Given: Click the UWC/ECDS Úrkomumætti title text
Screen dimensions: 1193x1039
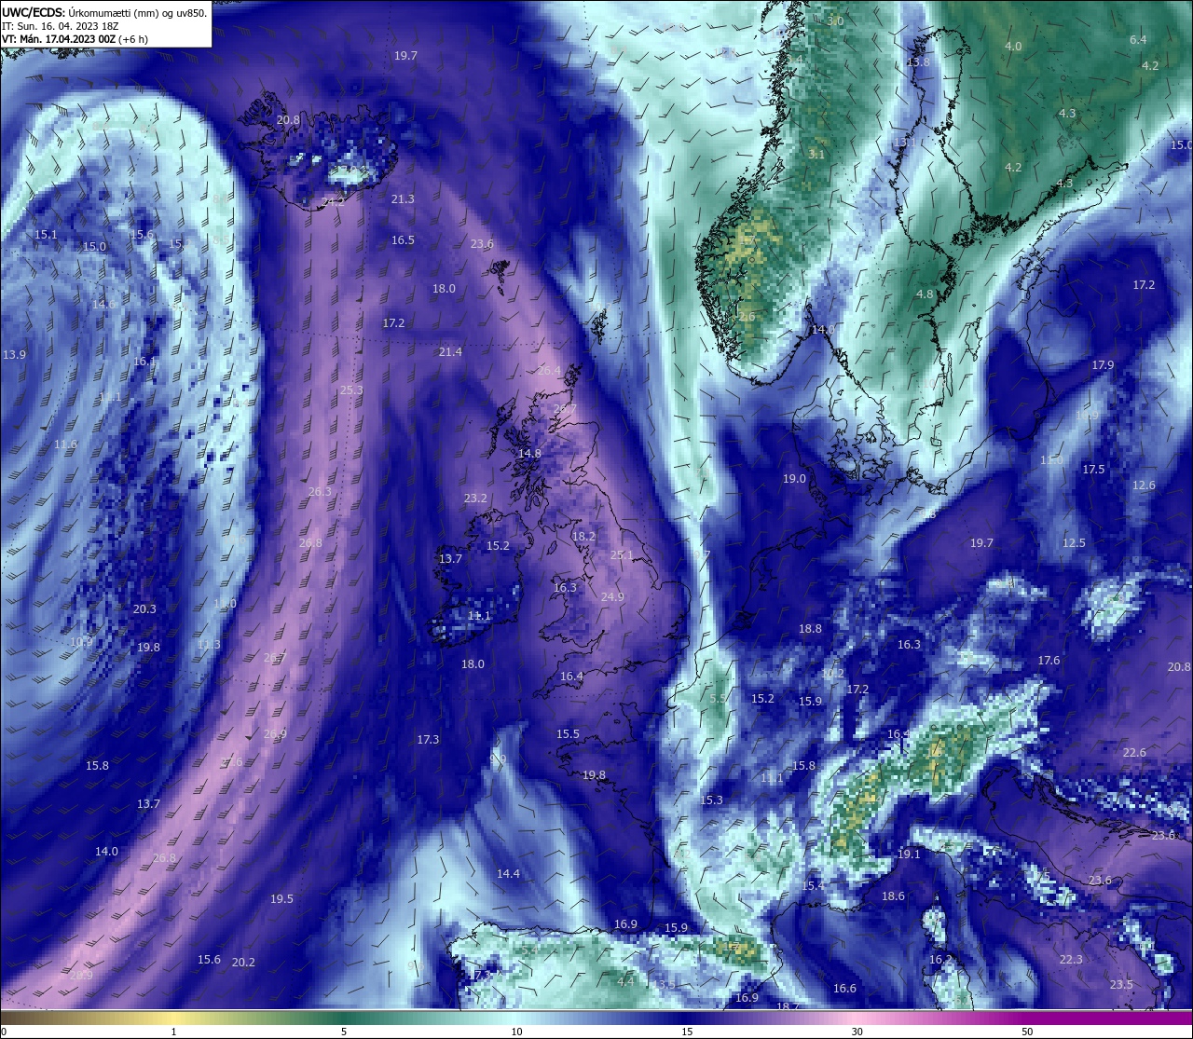Looking at the screenshot, I should click(104, 13).
